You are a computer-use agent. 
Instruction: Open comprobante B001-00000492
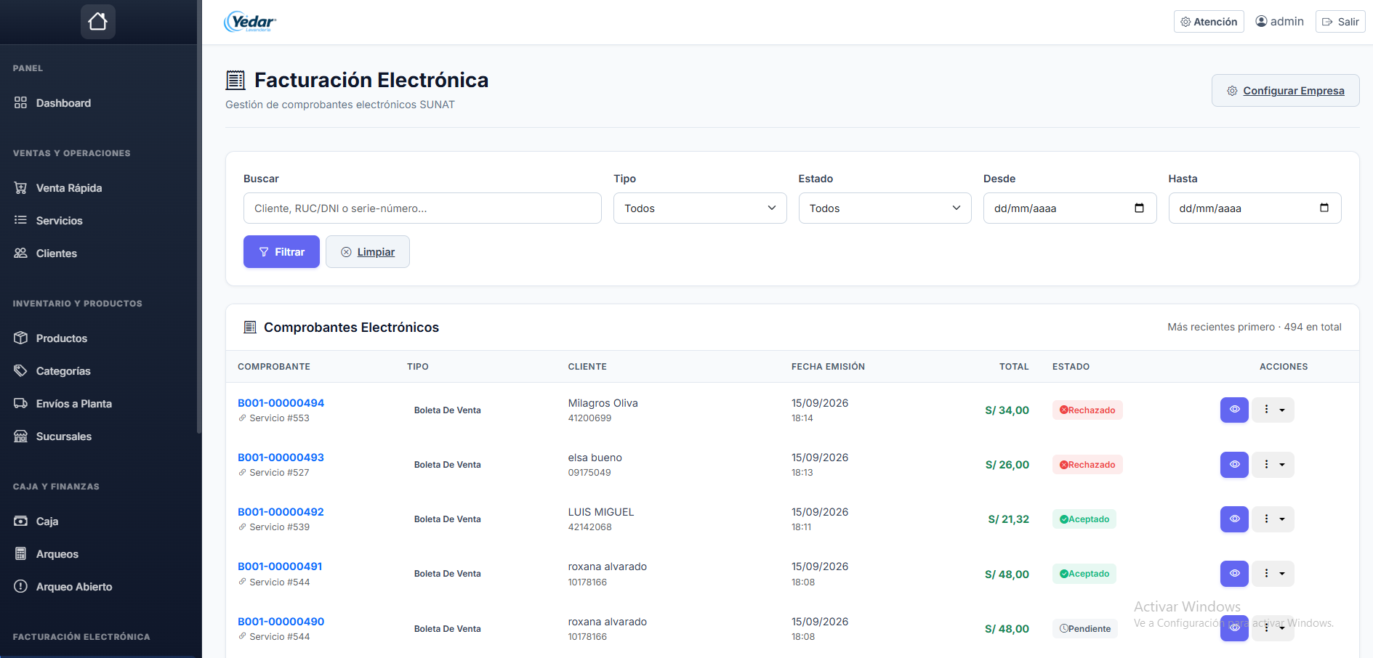[281, 512]
